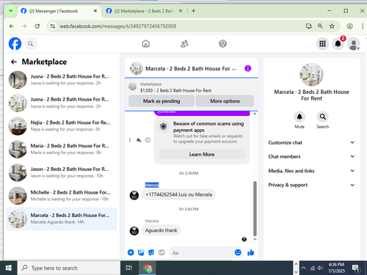Switch to Marketplace 2 Beds 2 Bath tab
The image size is (367, 275).
144,11
